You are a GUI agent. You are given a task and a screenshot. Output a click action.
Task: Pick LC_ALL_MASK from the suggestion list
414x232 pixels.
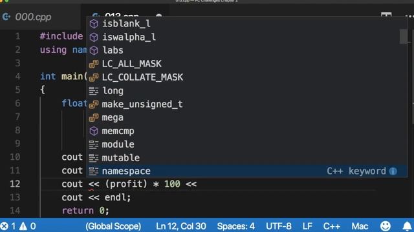click(247, 64)
